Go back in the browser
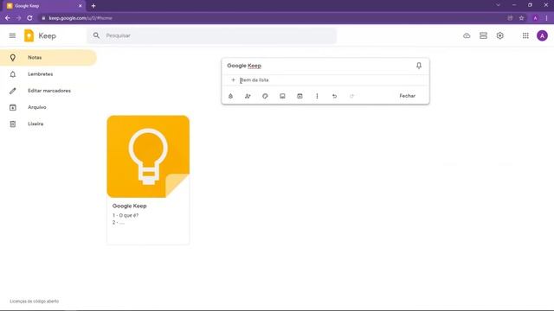The image size is (554, 311). (8, 18)
